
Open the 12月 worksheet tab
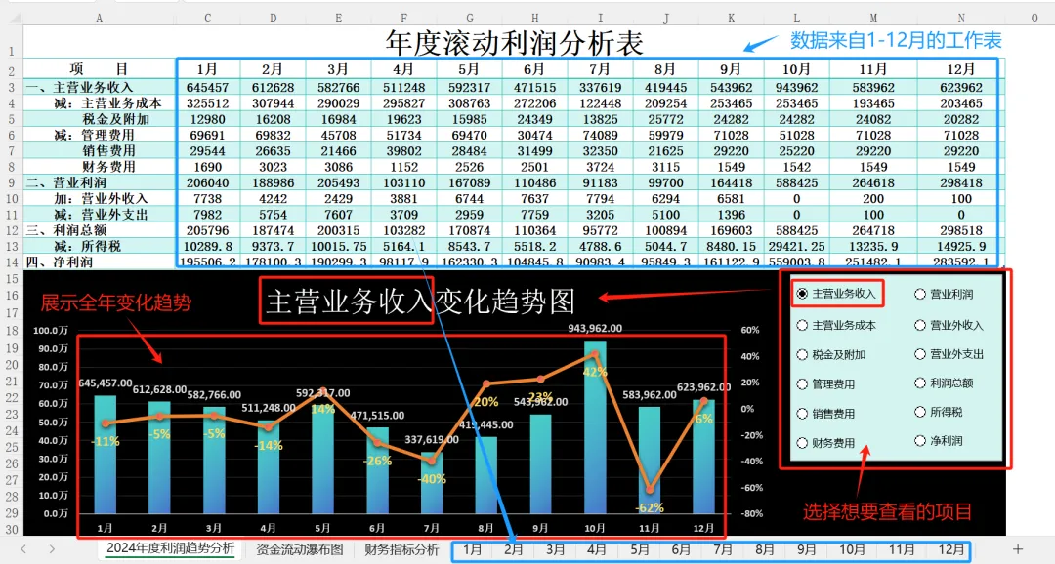(951, 550)
